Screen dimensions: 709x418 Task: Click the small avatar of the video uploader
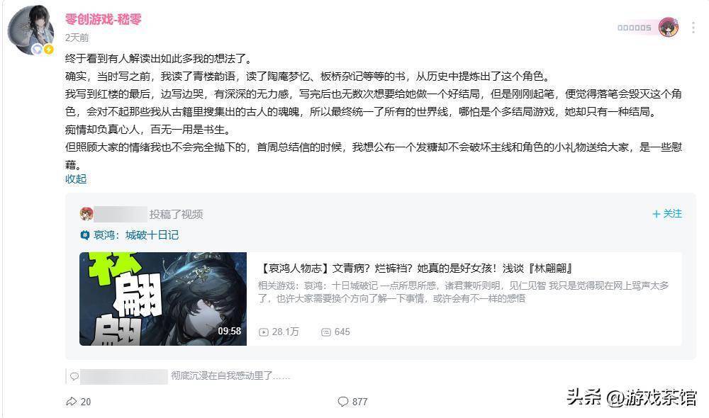click(86, 214)
